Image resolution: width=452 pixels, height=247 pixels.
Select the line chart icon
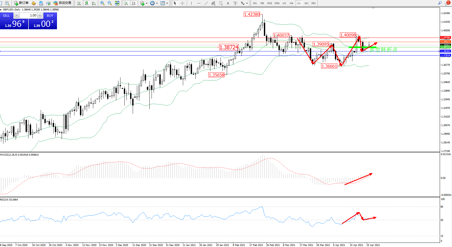coord(94,3)
